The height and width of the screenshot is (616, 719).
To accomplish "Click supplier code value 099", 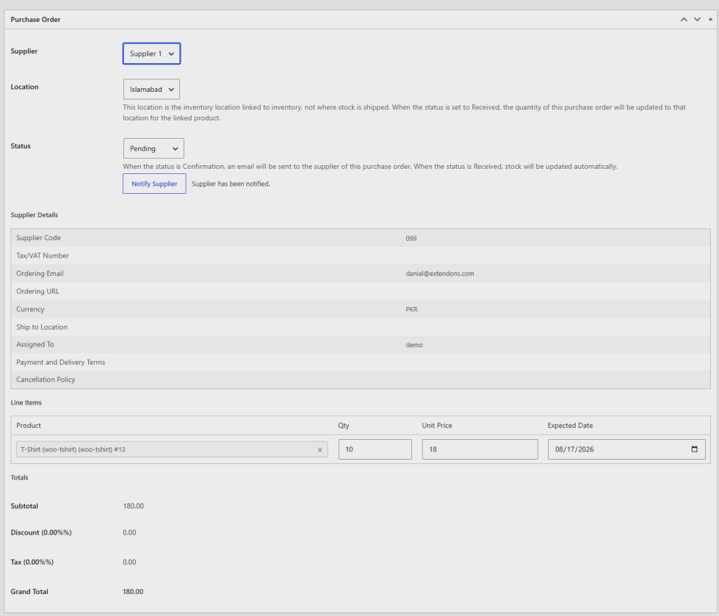I will 411,239.
